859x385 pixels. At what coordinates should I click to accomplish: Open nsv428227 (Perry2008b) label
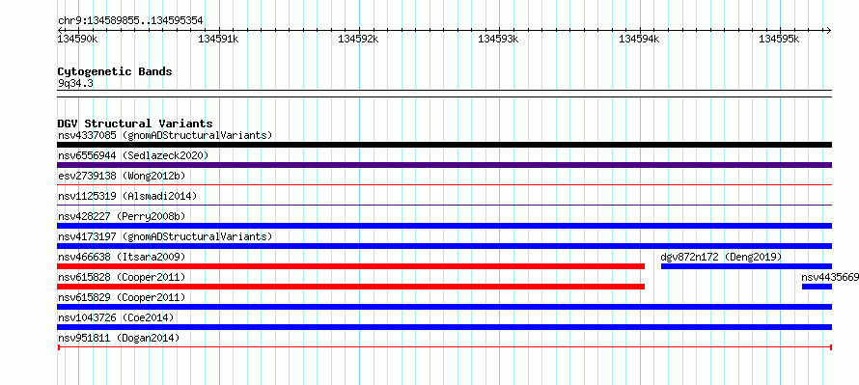122,216
